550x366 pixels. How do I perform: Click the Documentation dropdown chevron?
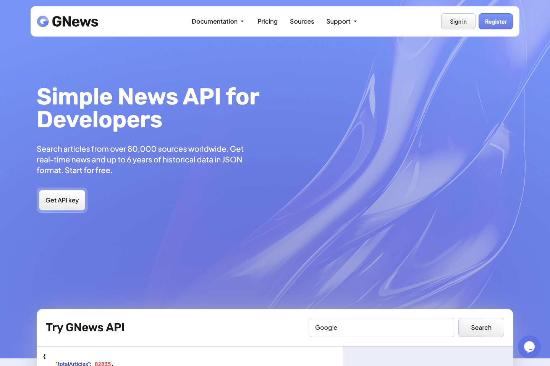242,22
